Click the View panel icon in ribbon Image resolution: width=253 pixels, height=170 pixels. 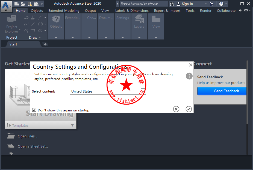tap(156, 19)
